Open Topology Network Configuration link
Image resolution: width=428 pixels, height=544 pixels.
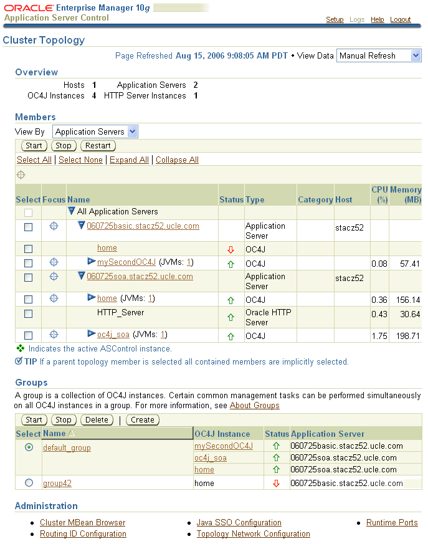[x=253, y=533]
